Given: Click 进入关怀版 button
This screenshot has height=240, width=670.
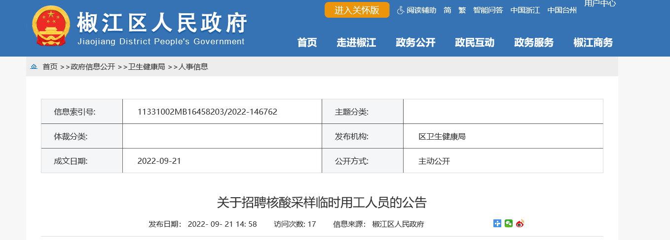Looking at the screenshot, I should click(357, 10).
